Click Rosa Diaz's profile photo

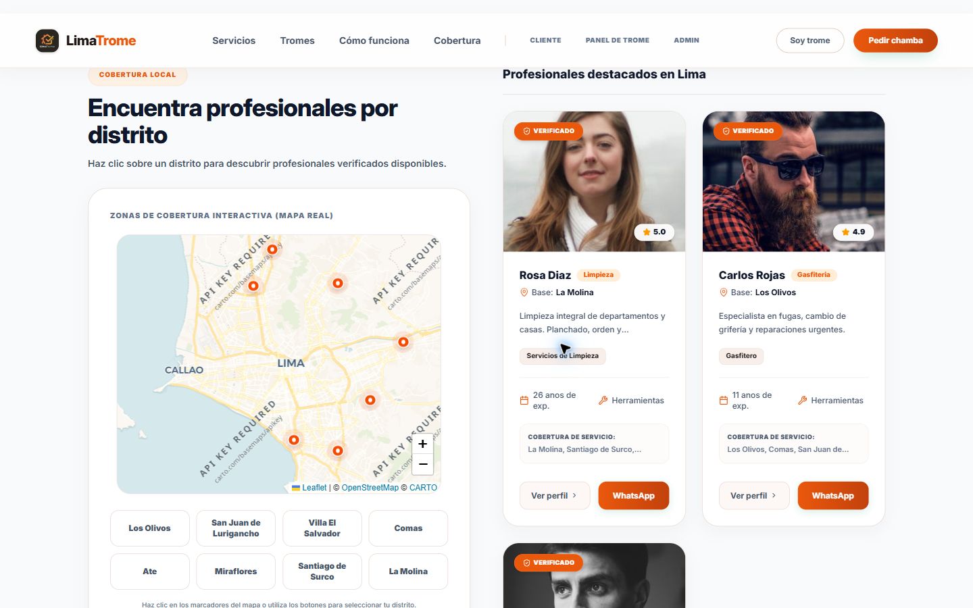tap(595, 182)
